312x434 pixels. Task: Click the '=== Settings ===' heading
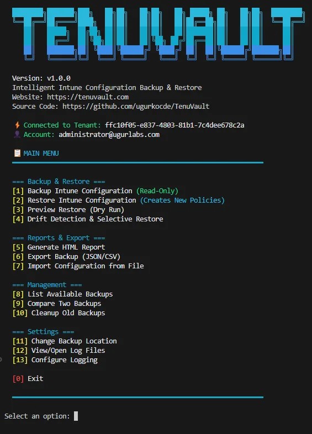[43, 332]
